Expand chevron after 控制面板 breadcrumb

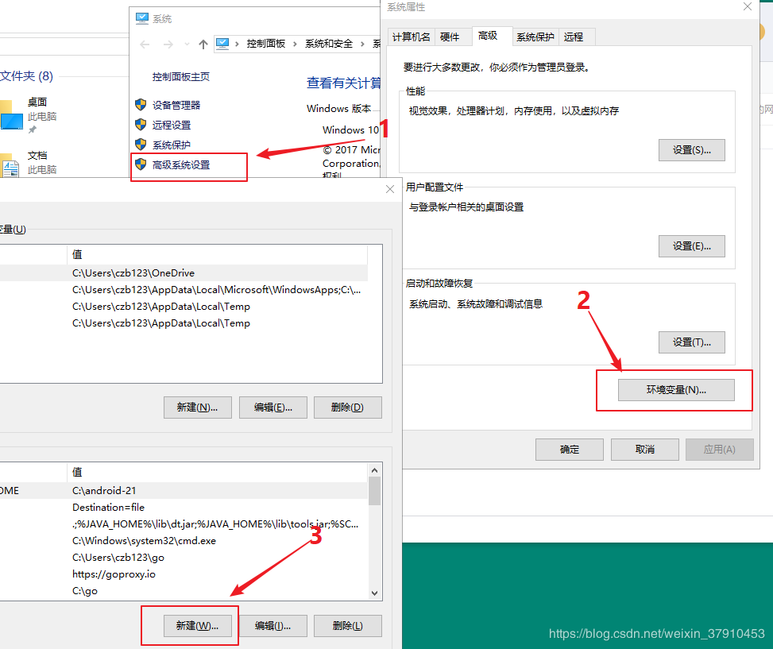295,44
